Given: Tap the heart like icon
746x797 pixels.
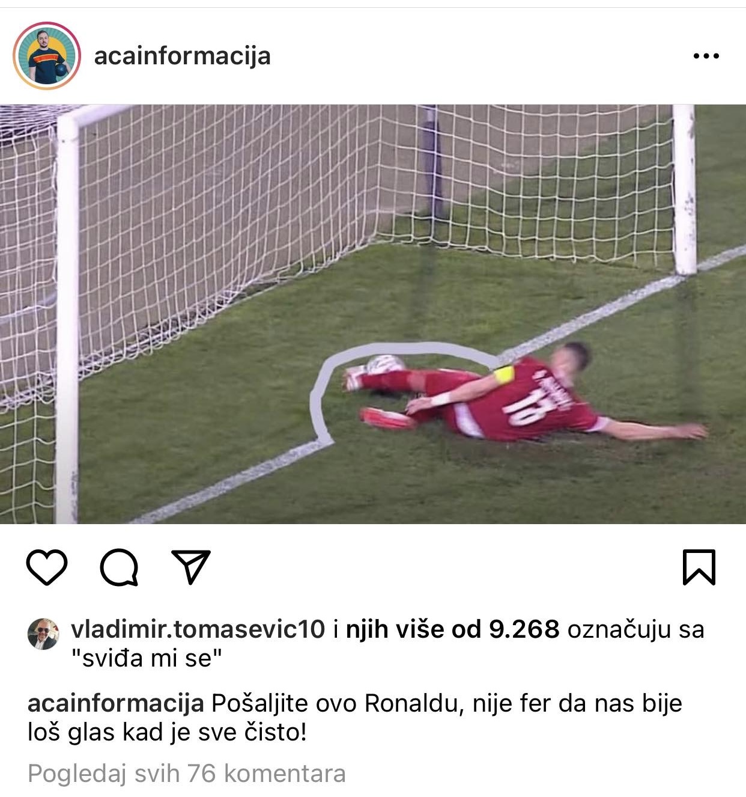Looking at the screenshot, I should tap(47, 567).
